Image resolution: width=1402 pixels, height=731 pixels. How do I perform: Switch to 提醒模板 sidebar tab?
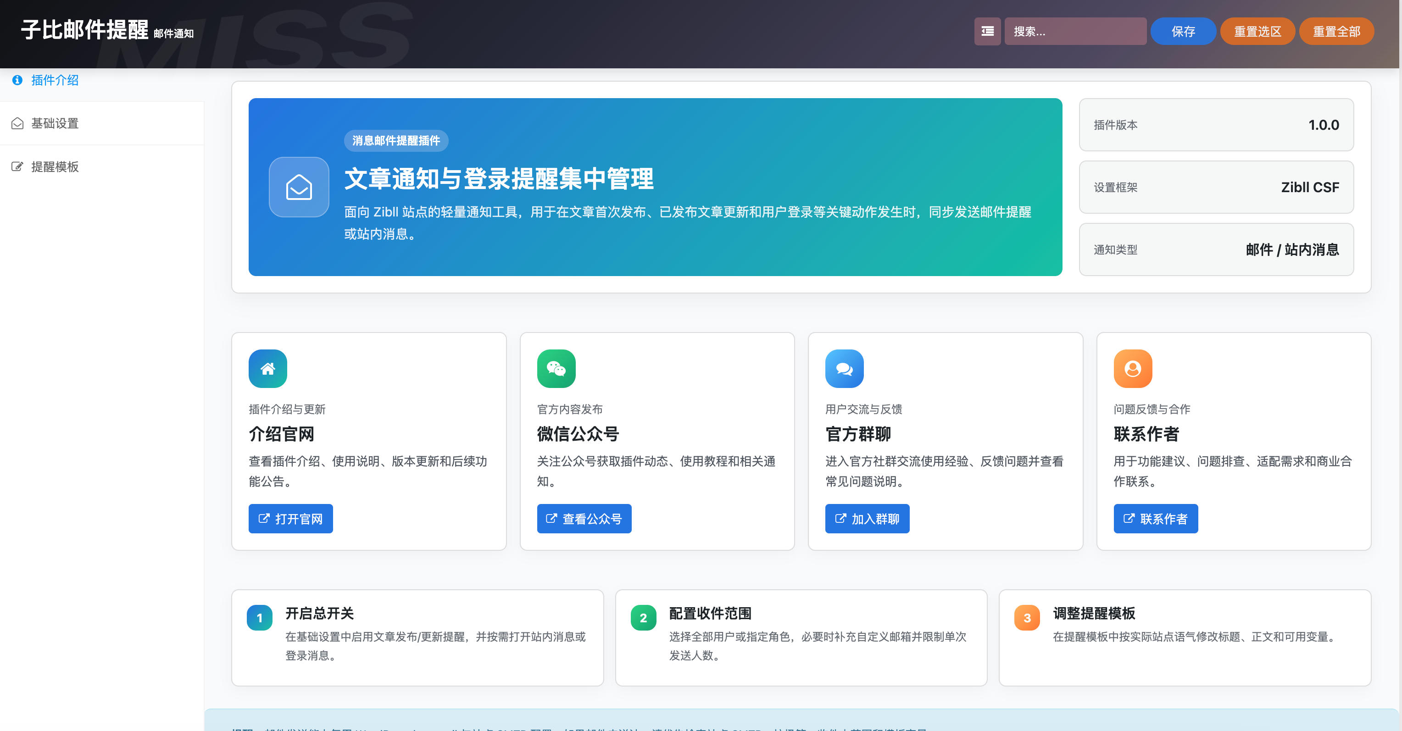point(102,166)
